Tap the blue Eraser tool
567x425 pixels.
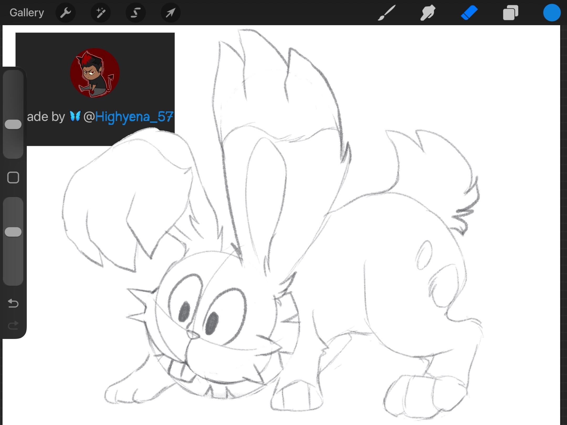pos(469,13)
